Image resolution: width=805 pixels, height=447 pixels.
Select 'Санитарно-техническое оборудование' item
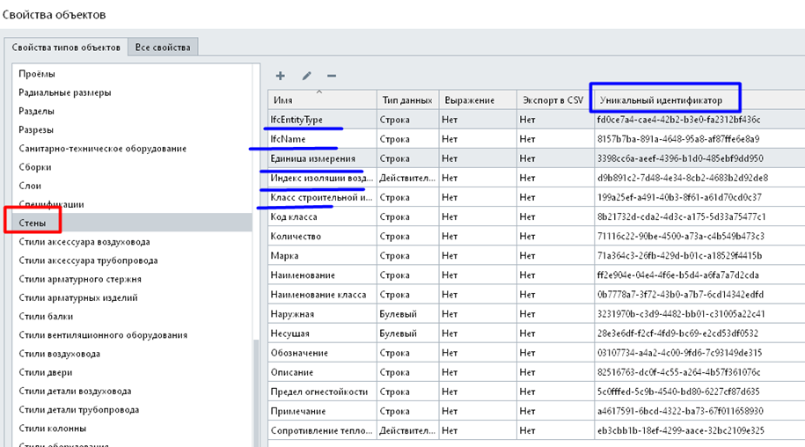[x=132, y=149]
